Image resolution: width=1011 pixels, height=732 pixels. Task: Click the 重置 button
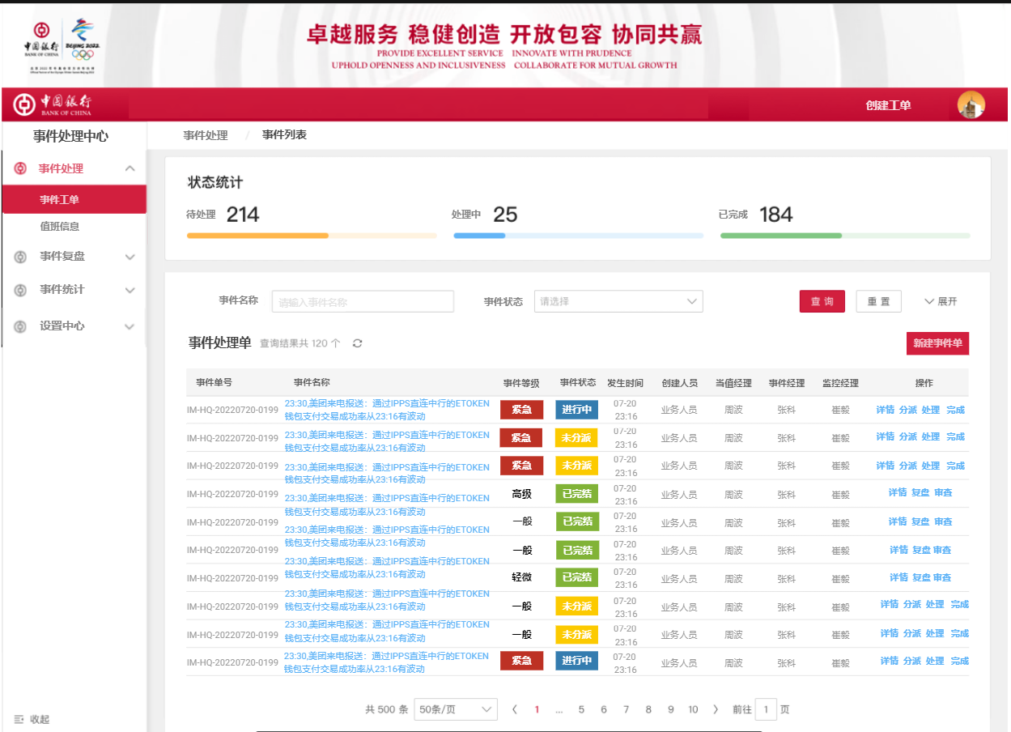879,301
